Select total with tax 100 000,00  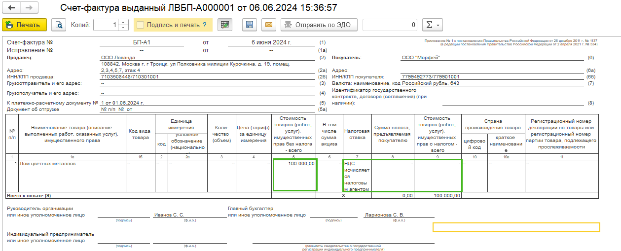438,195
